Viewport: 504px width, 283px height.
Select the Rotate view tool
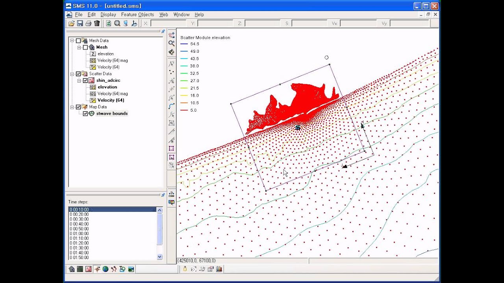tap(172, 52)
